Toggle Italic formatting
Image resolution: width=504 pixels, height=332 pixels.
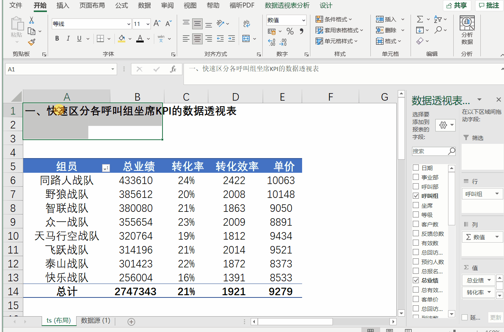click(68, 38)
